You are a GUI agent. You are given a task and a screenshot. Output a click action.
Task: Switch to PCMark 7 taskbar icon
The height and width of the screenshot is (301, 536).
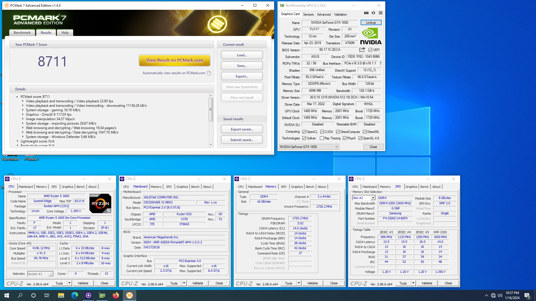pos(130,295)
